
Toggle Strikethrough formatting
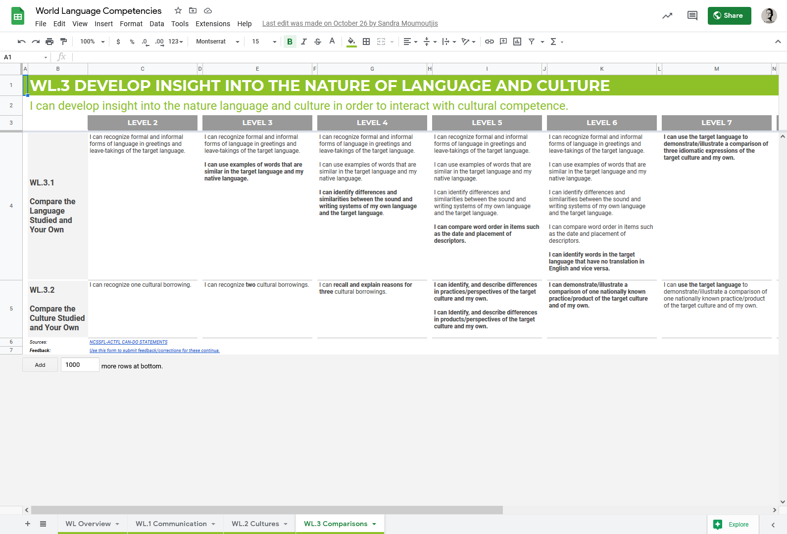[x=318, y=42]
